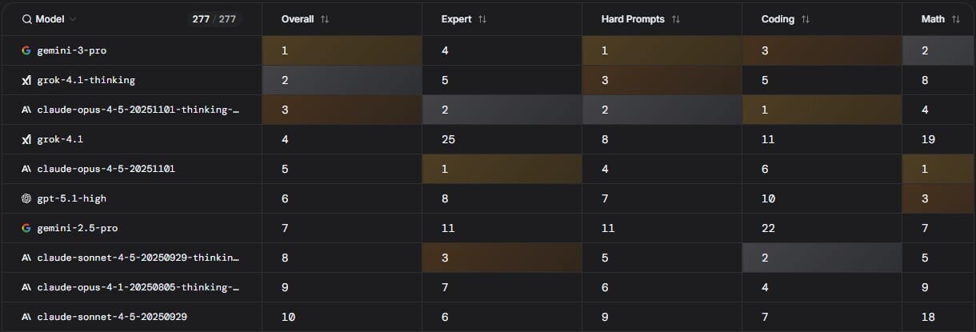Click the Expert column header label
This screenshot has height=332, width=976.
456,19
